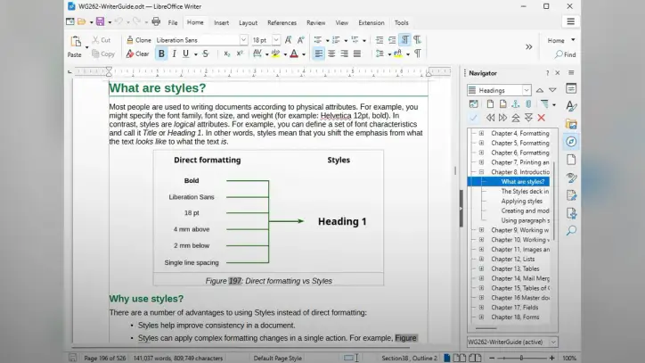Image resolution: width=645 pixels, height=363 pixels.
Task: Open the document selector WG262-WriterGuide (active)
Action: click(512, 342)
